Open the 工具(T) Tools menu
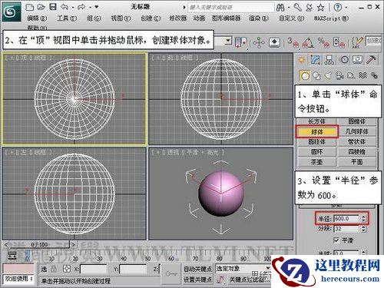Image resolution: width=384 pixels, height=288 pixels. [x=67, y=18]
